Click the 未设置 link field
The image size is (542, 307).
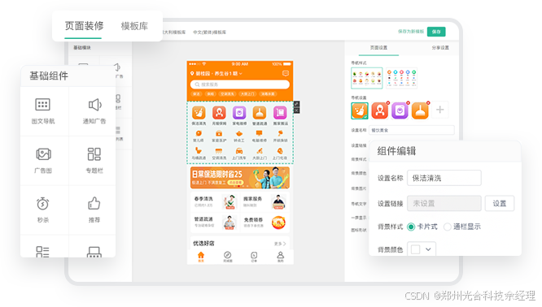coord(444,204)
